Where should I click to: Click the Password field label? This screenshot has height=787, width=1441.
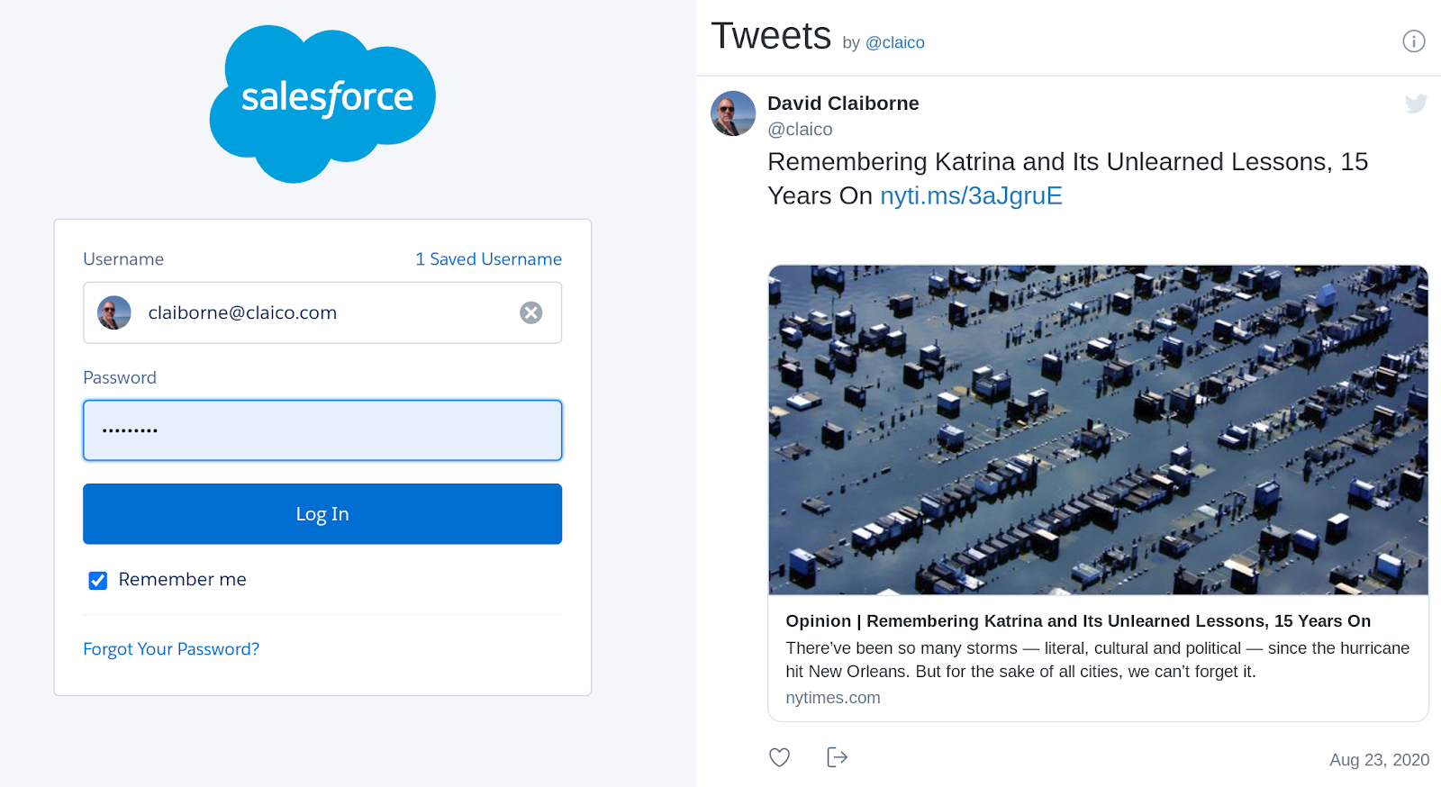120,378
